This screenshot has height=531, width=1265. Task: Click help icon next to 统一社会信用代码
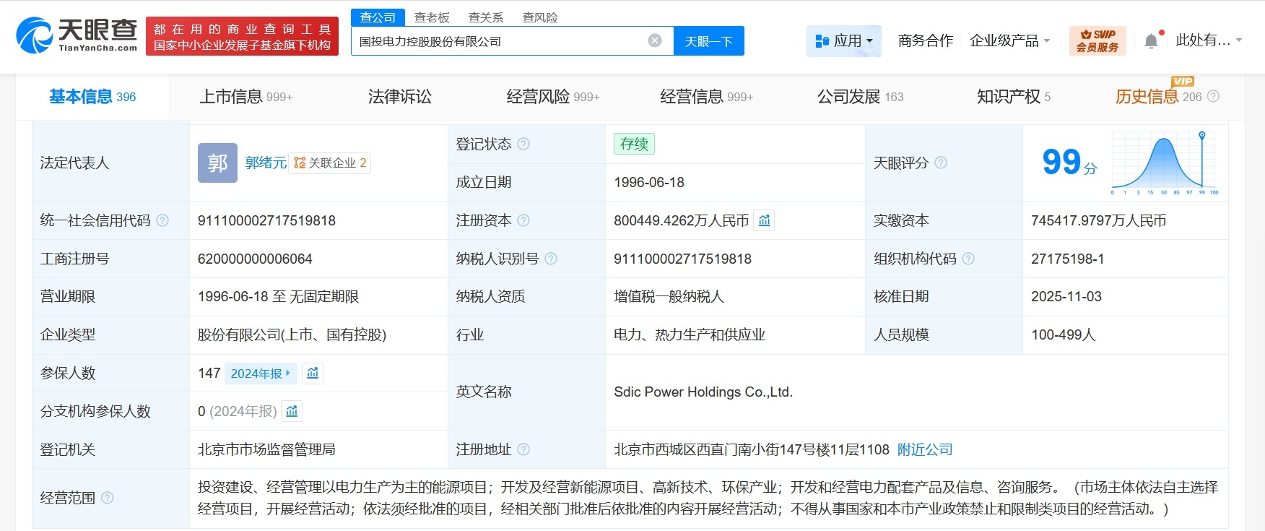[162, 220]
